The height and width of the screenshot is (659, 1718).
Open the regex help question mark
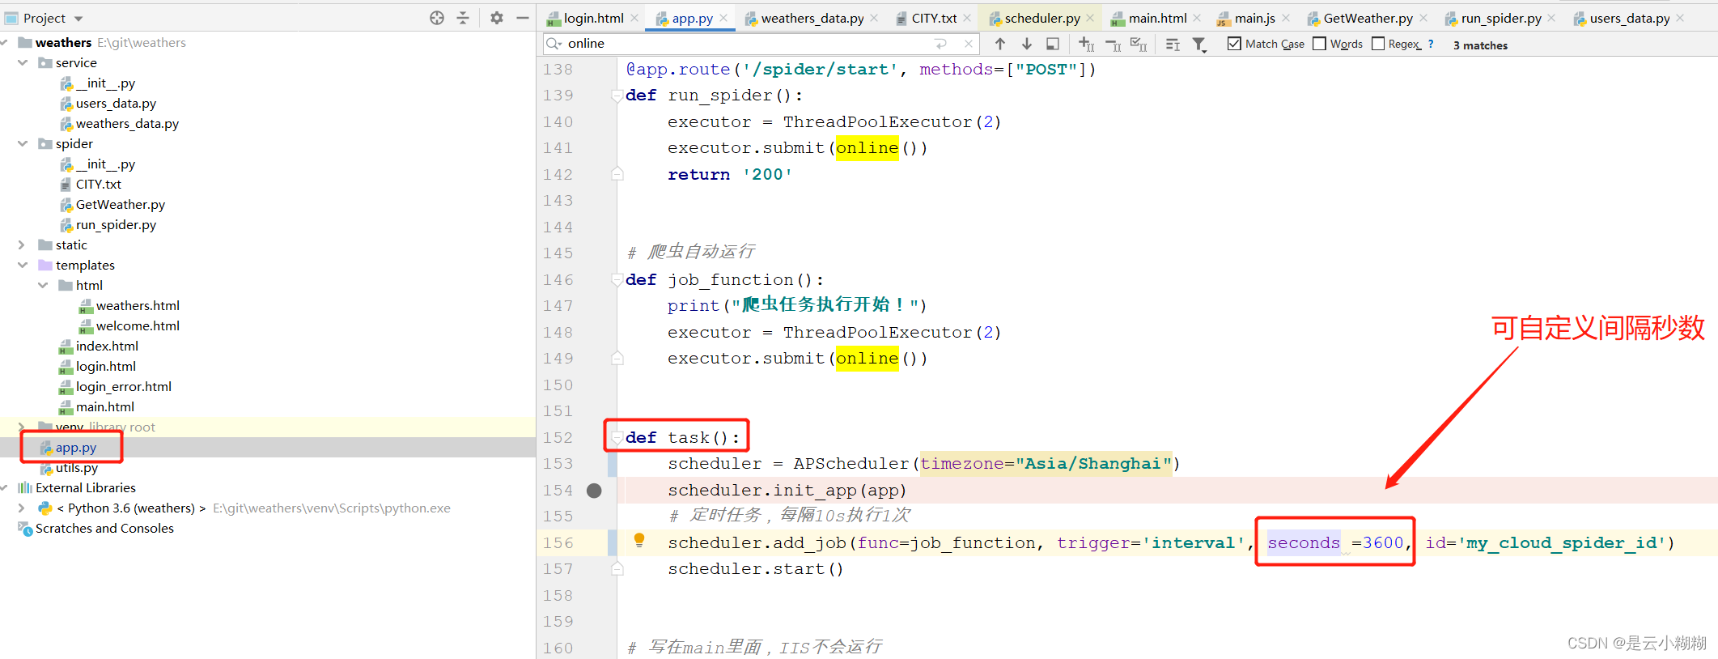(1431, 44)
